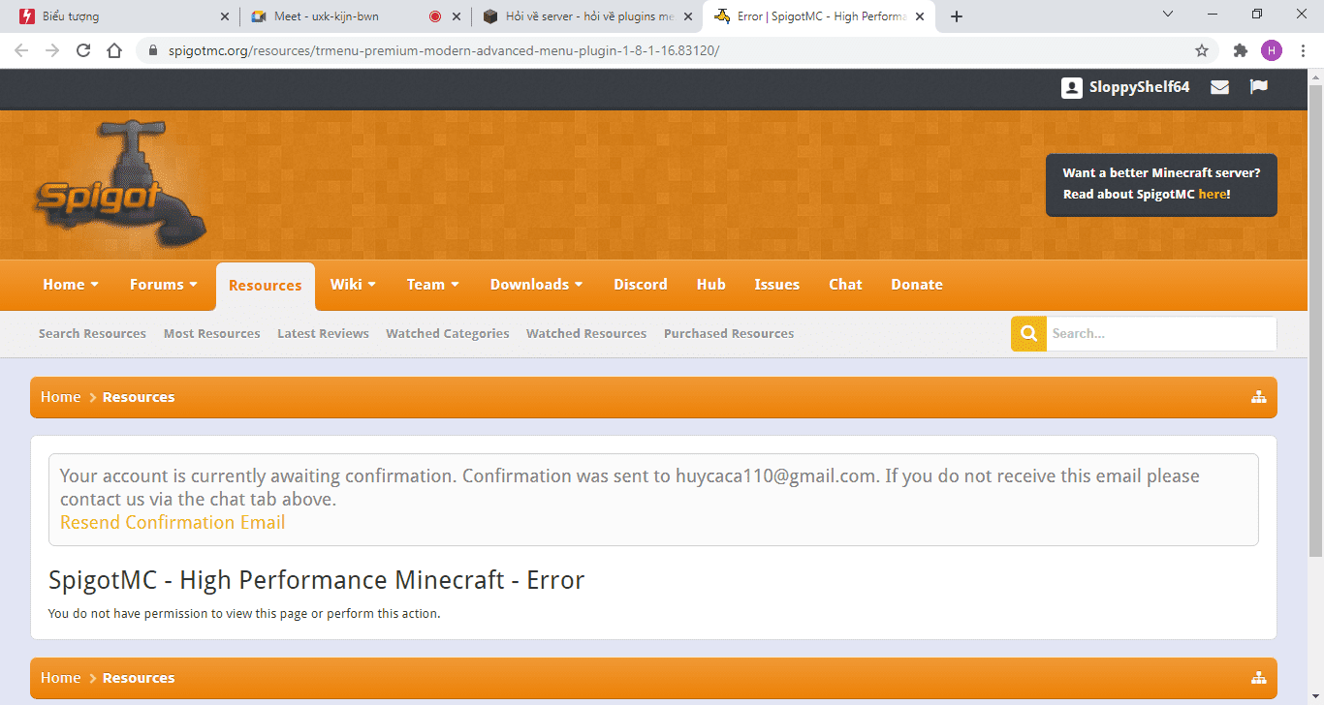
Task: Click the page vertical scrollbar
Action: (1315, 320)
